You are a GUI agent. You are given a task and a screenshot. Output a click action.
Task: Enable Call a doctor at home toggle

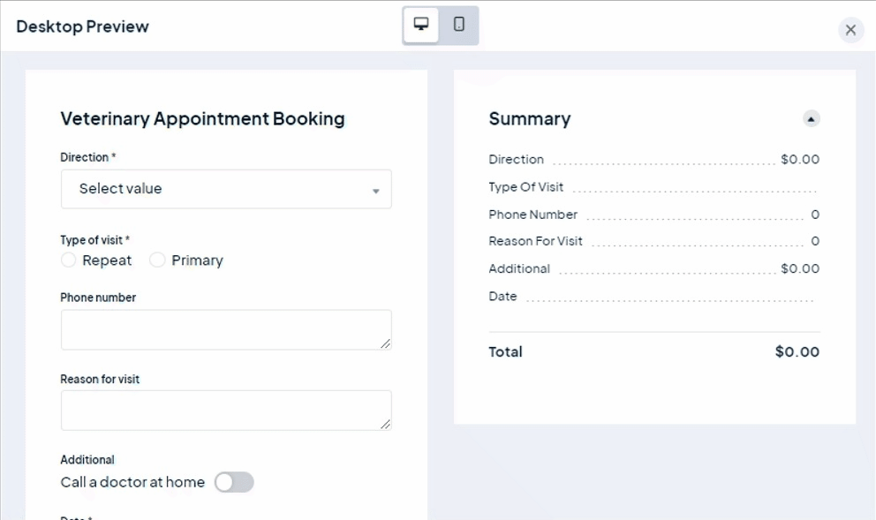[234, 482]
